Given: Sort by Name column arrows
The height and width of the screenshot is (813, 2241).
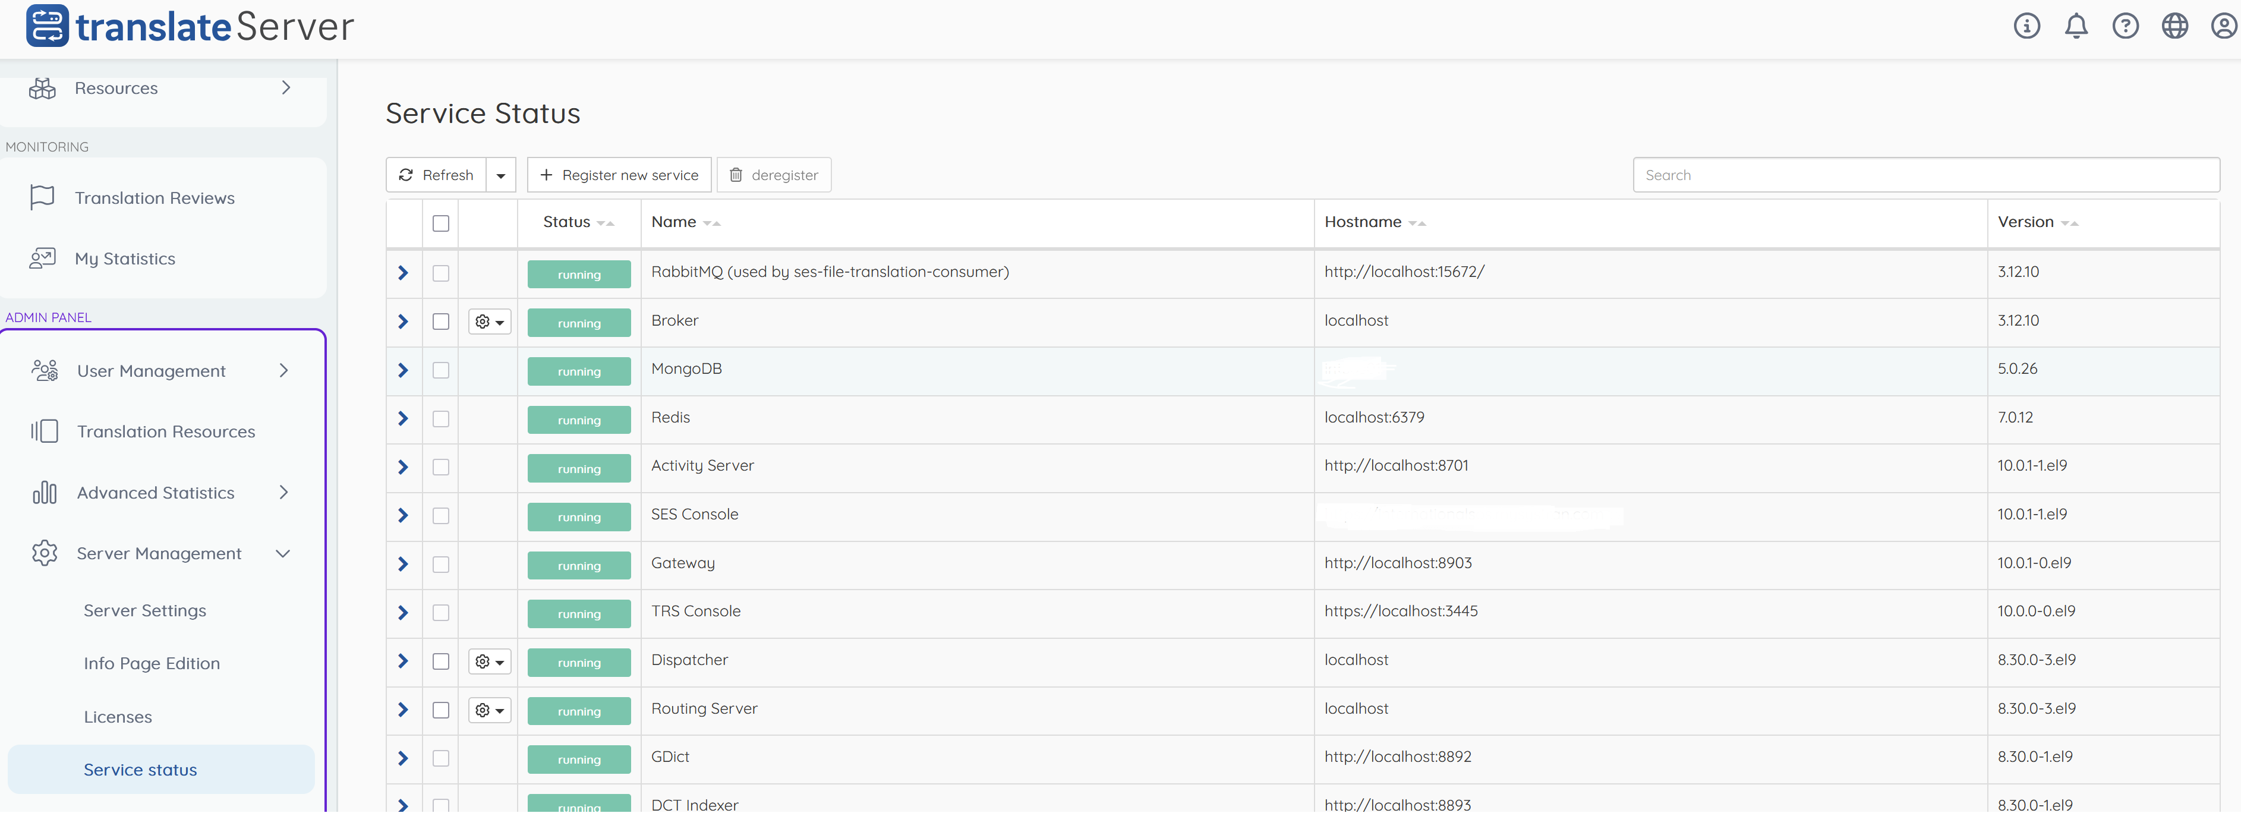Looking at the screenshot, I should (711, 223).
